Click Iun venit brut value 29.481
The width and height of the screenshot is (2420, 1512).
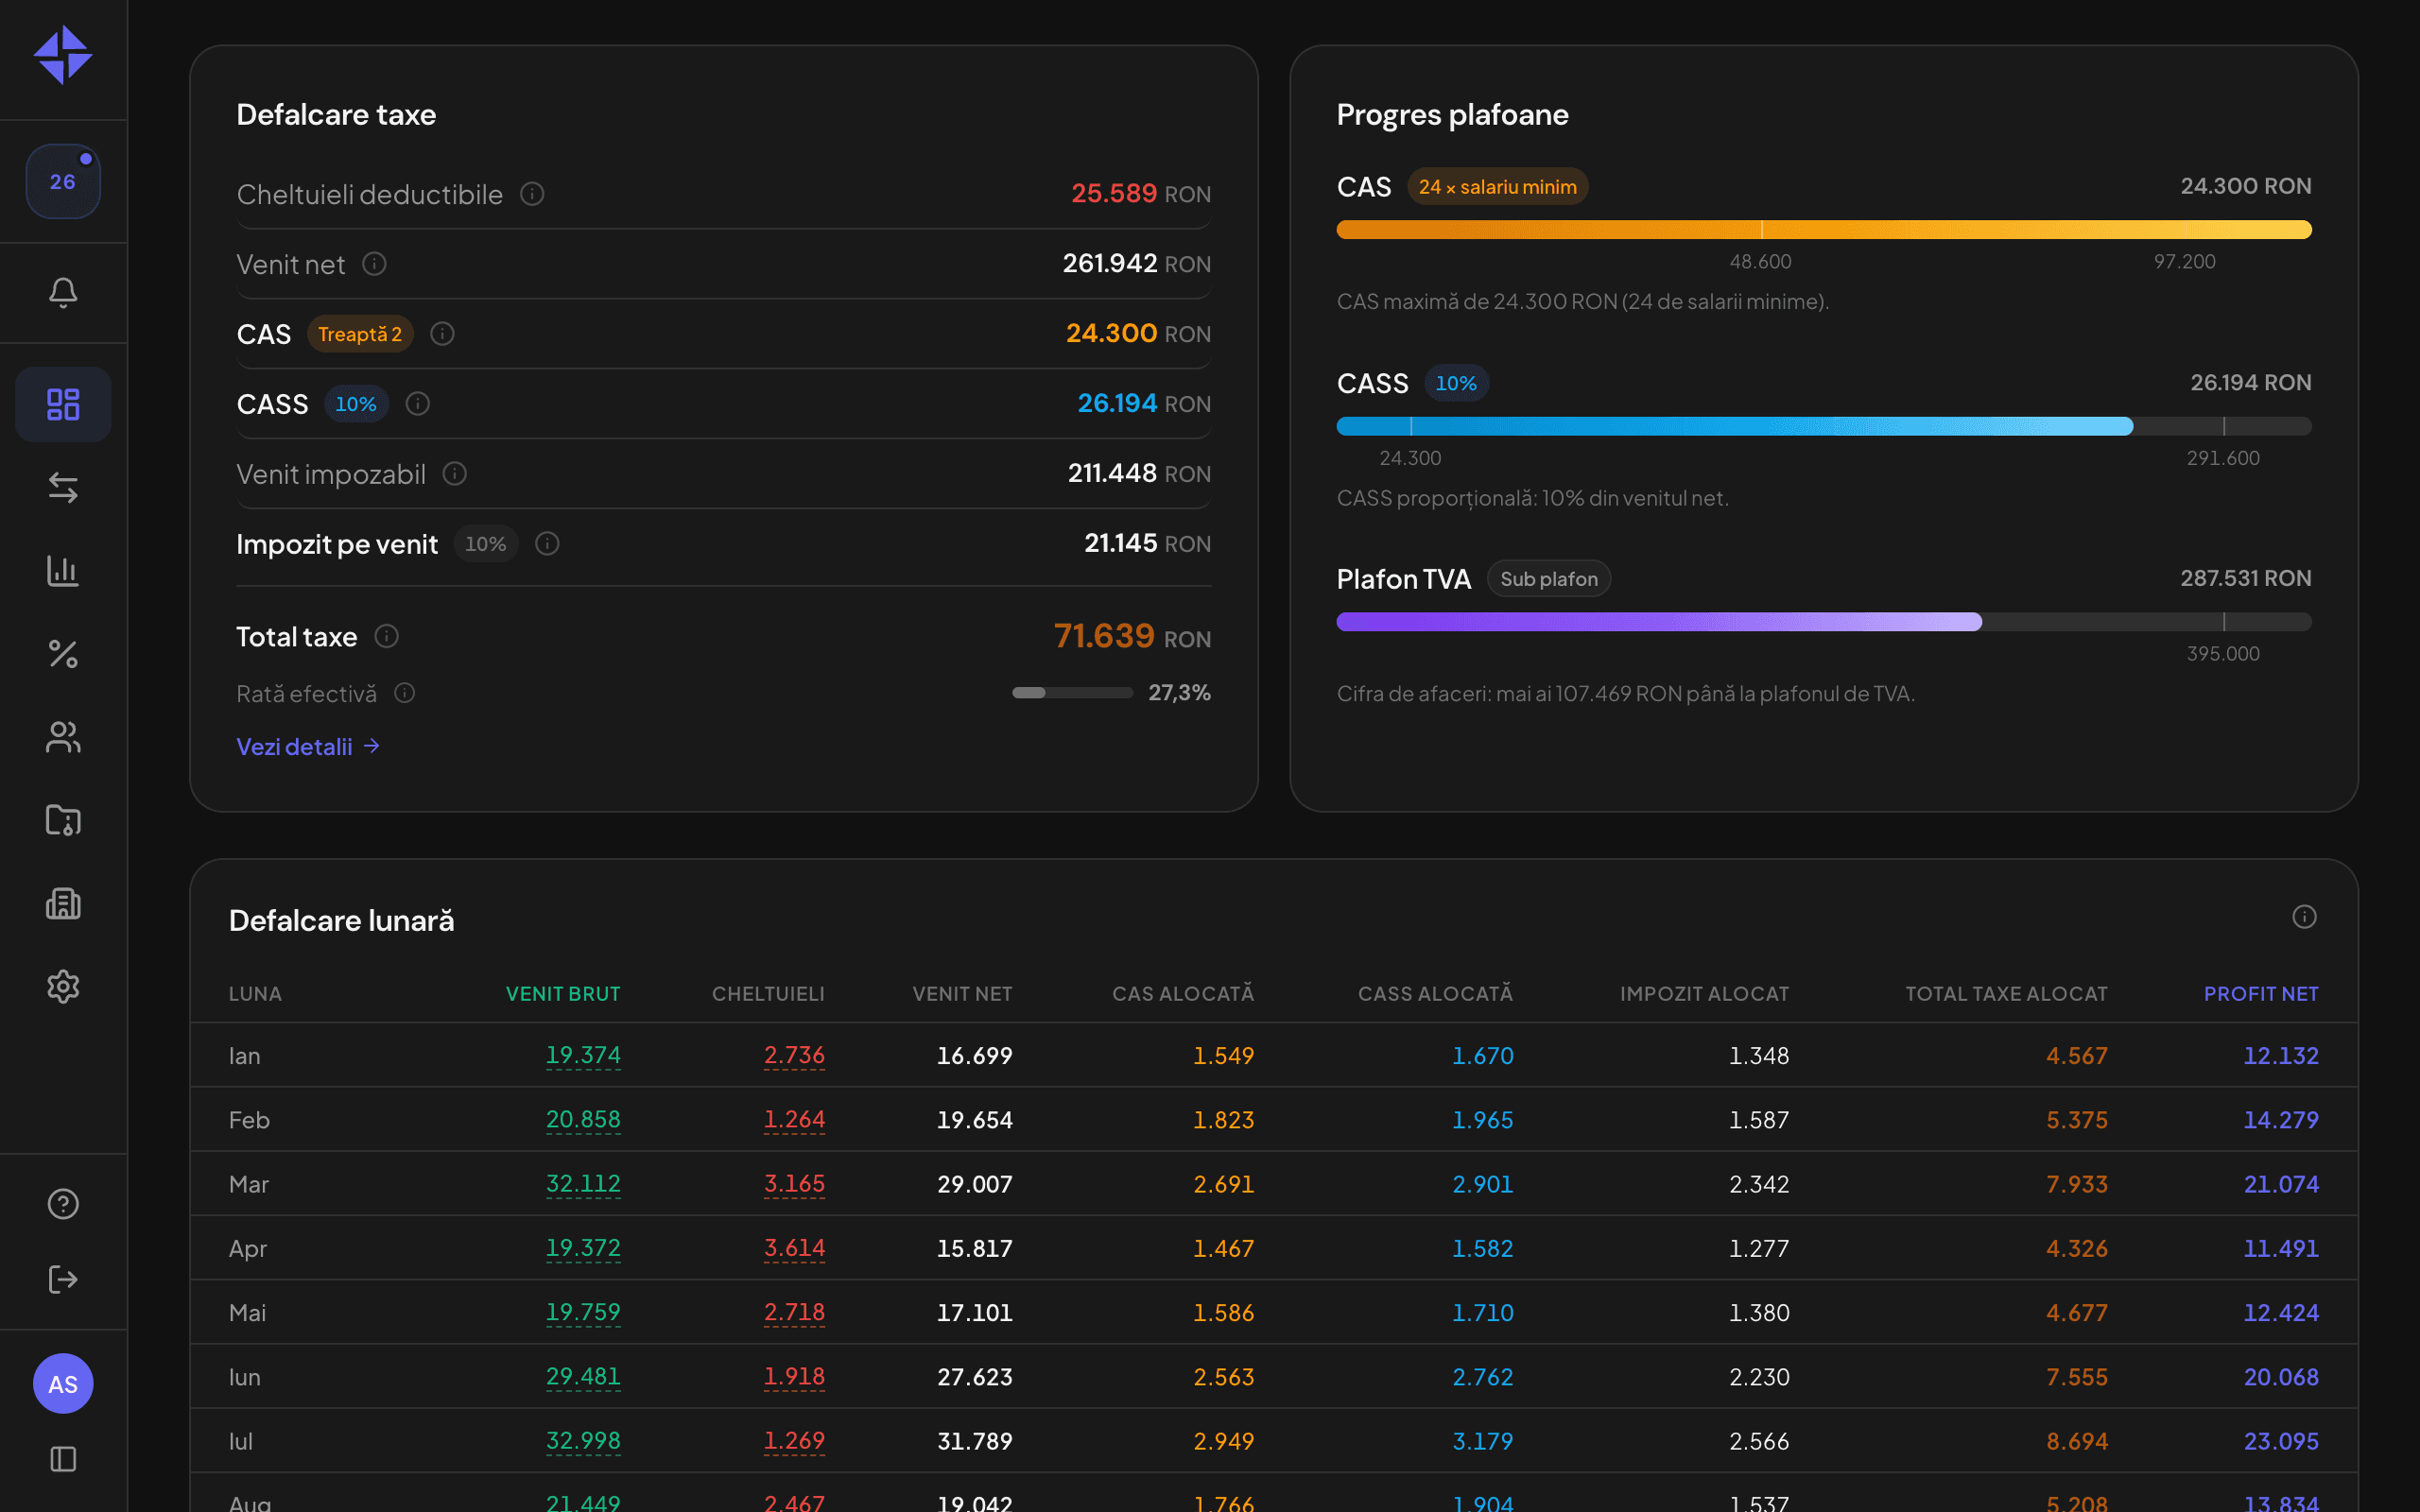[583, 1377]
